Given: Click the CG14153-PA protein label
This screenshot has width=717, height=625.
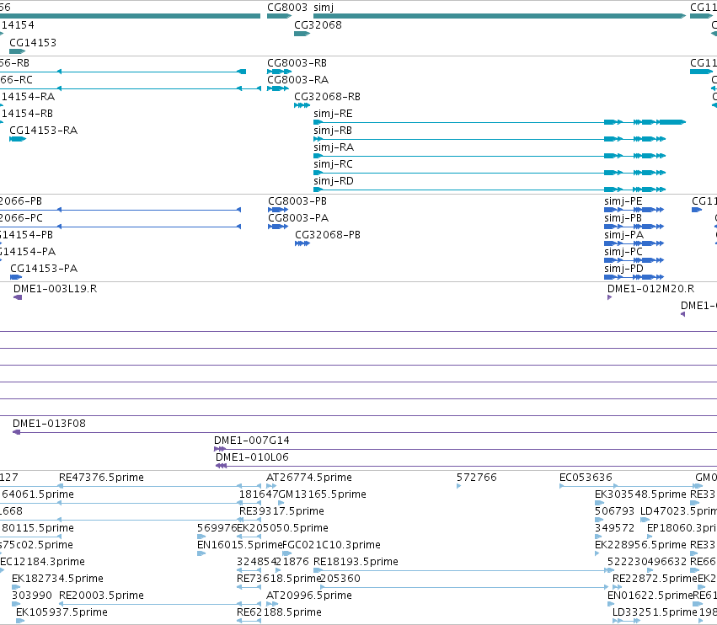Looking at the screenshot, I should tap(44, 269).
